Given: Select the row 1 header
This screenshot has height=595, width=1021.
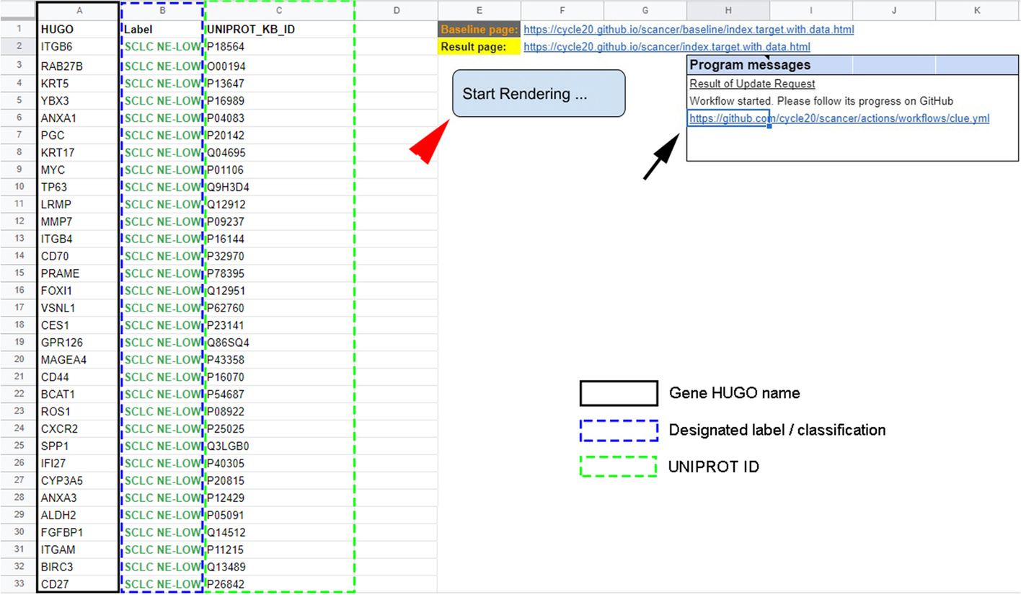Looking at the screenshot, I should coord(18,30).
